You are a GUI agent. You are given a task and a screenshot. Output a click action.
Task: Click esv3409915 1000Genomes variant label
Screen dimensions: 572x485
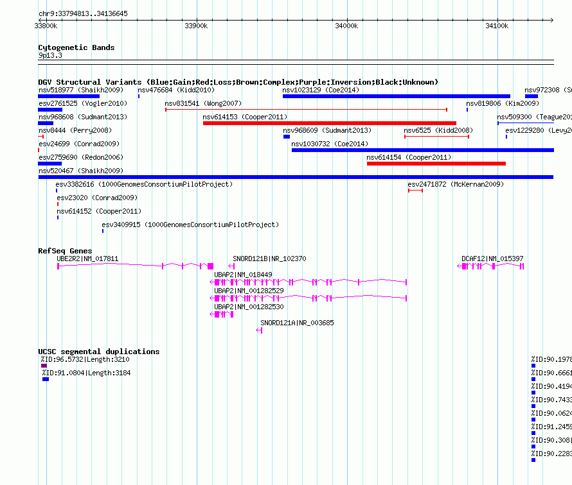tap(190, 225)
